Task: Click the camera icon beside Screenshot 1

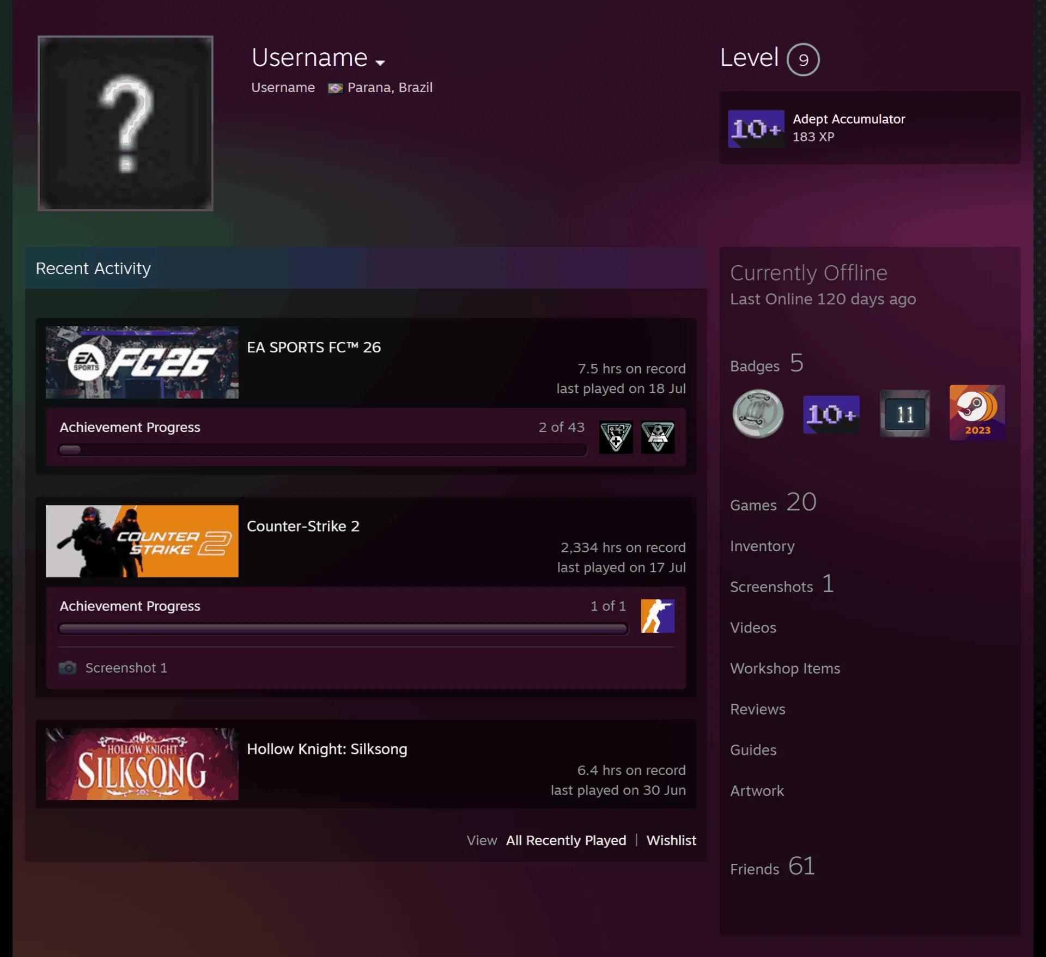Action: click(68, 667)
